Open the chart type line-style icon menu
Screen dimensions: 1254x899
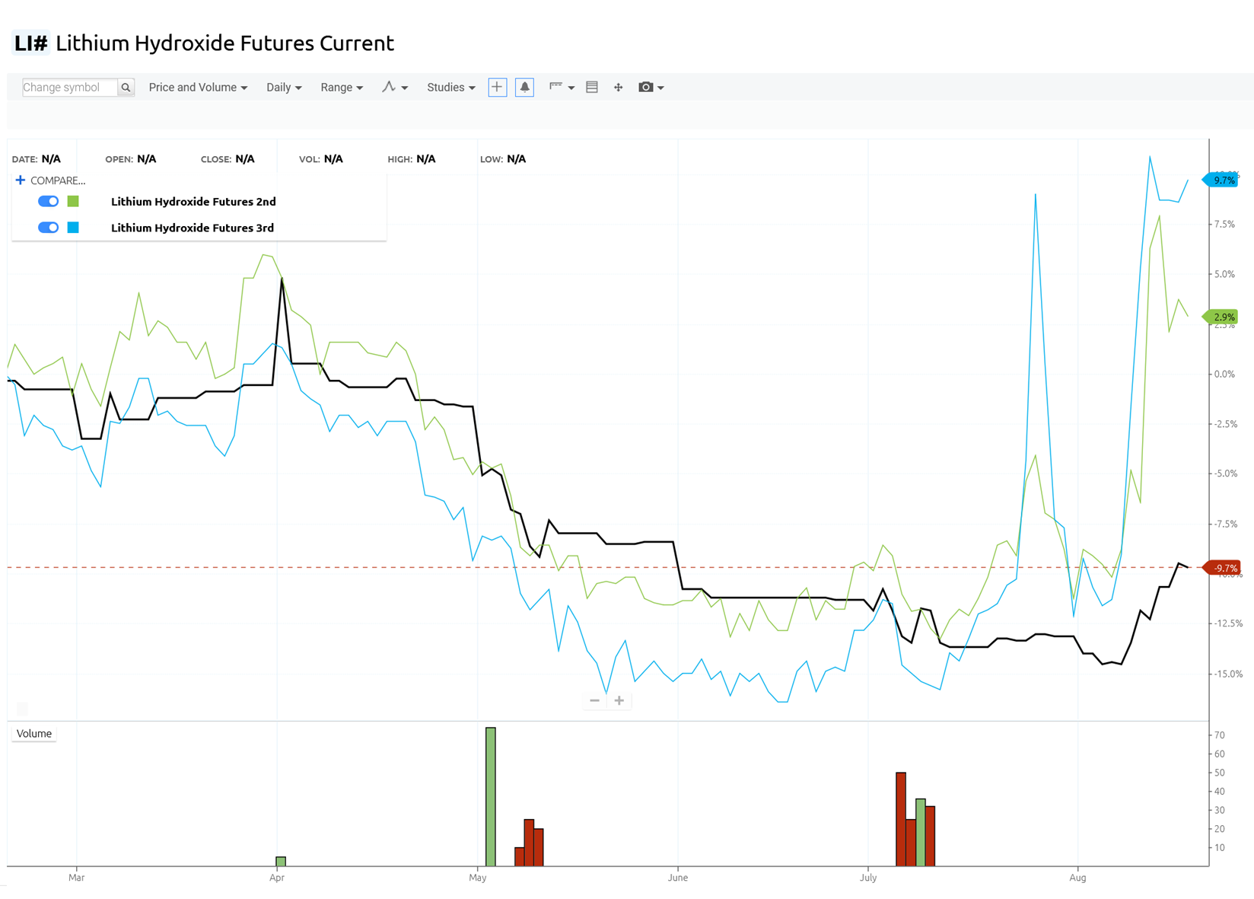tap(394, 88)
